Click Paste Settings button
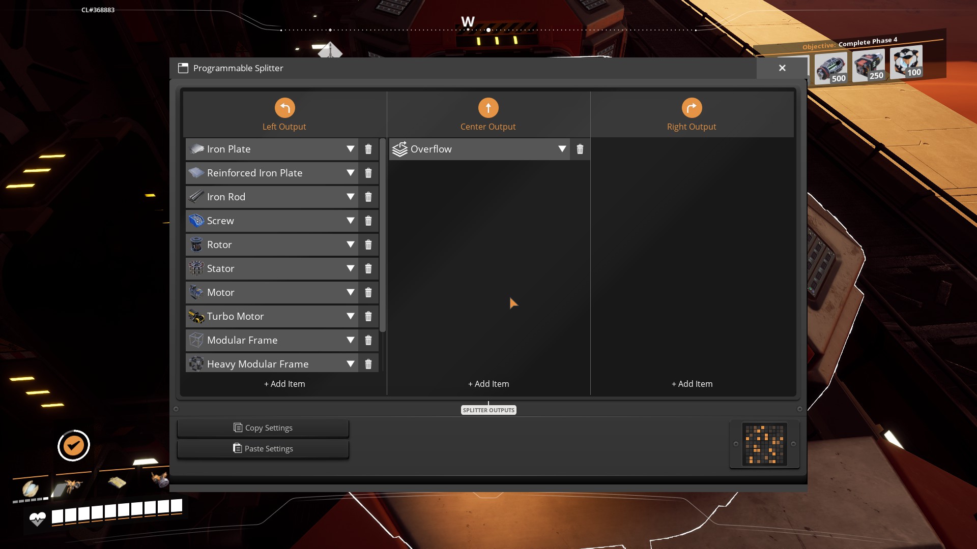This screenshot has height=549, width=977. 263,449
